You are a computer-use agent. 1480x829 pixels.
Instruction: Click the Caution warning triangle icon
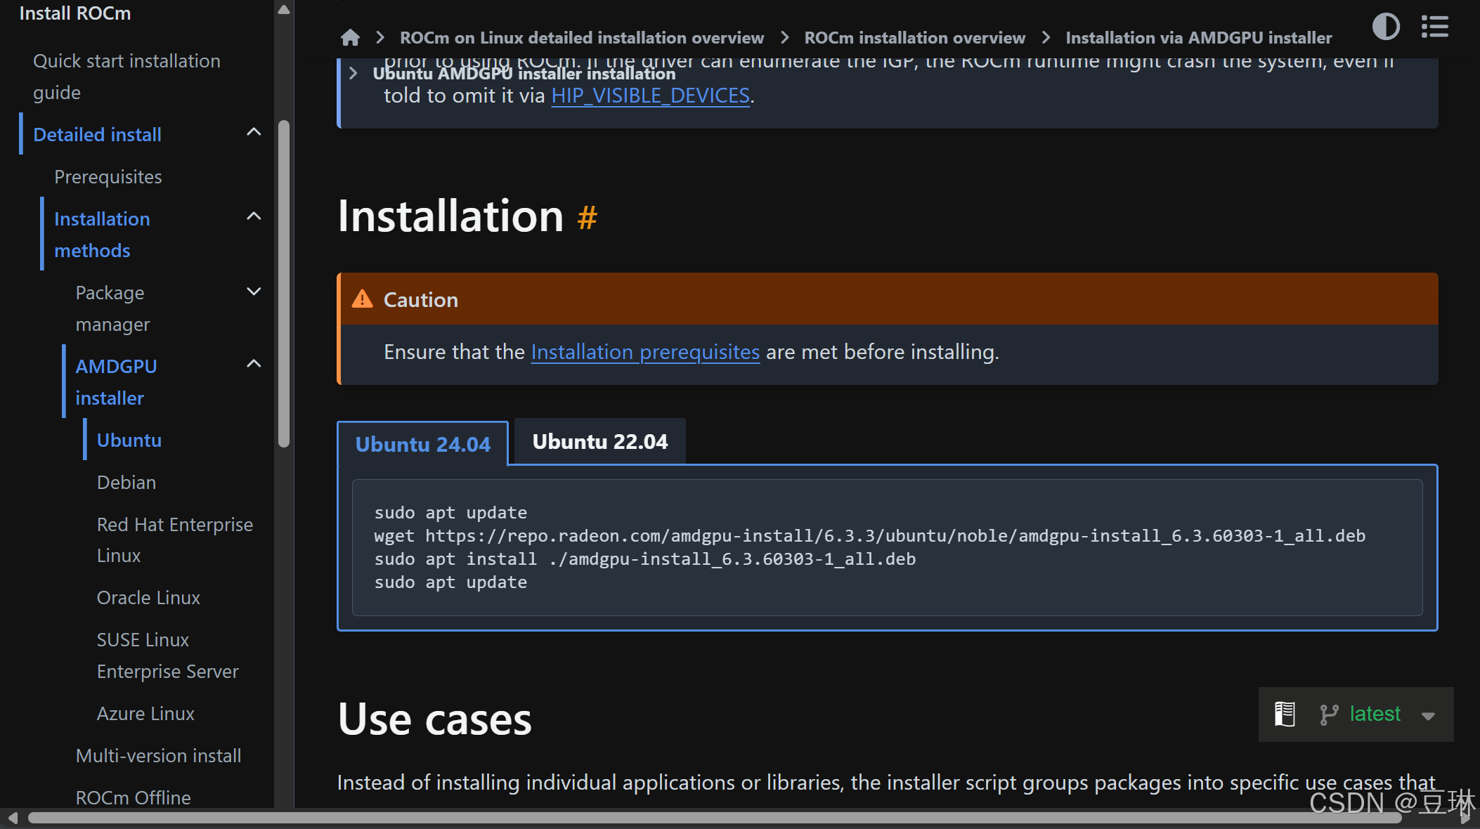click(x=363, y=299)
